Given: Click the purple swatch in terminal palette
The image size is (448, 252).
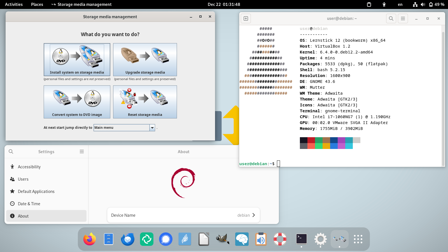Looking at the screenshot, I should [x=341, y=140].
